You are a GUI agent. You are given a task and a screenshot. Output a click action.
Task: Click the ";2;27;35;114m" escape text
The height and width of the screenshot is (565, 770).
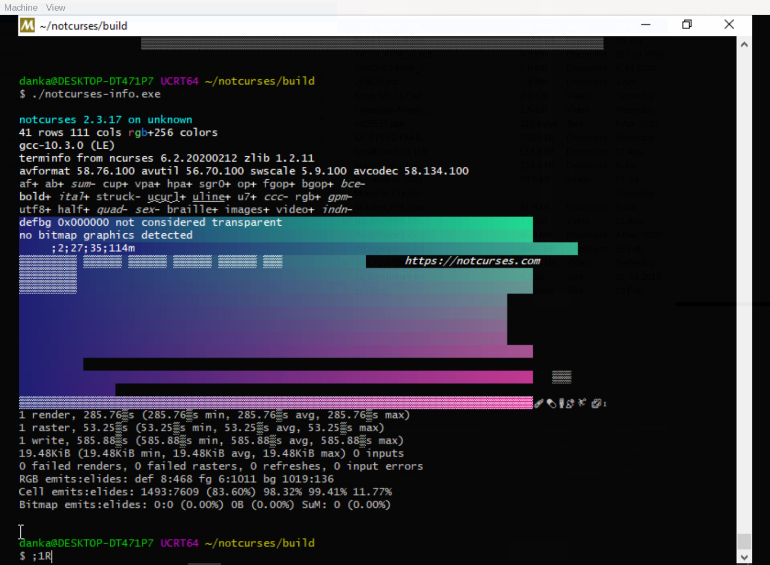click(93, 248)
